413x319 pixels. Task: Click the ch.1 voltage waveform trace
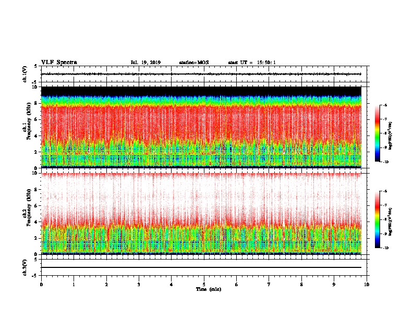tap(201, 74)
